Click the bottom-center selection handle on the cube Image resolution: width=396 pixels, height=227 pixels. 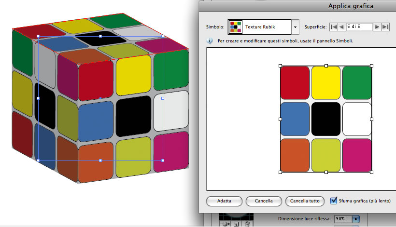click(x=100, y=160)
